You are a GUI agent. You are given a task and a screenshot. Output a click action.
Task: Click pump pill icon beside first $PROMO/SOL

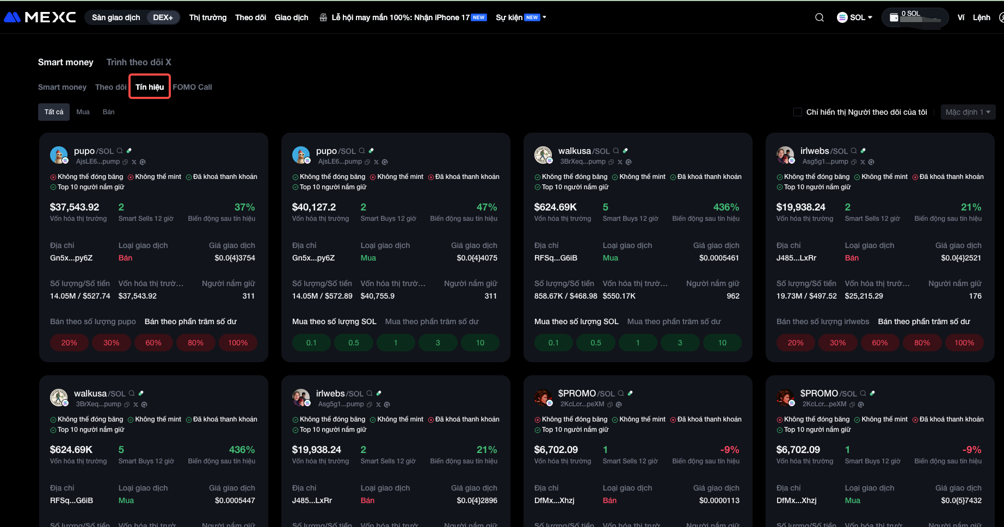pos(630,393)
